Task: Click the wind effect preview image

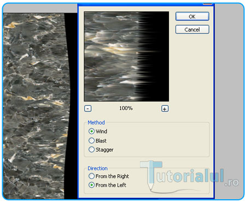Action: pos(126,56)
